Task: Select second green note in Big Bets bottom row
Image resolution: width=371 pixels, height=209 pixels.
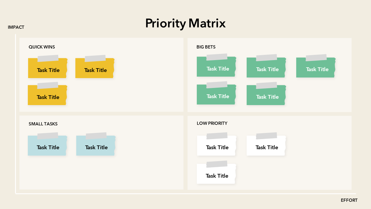Action: [x=266, y=96]
